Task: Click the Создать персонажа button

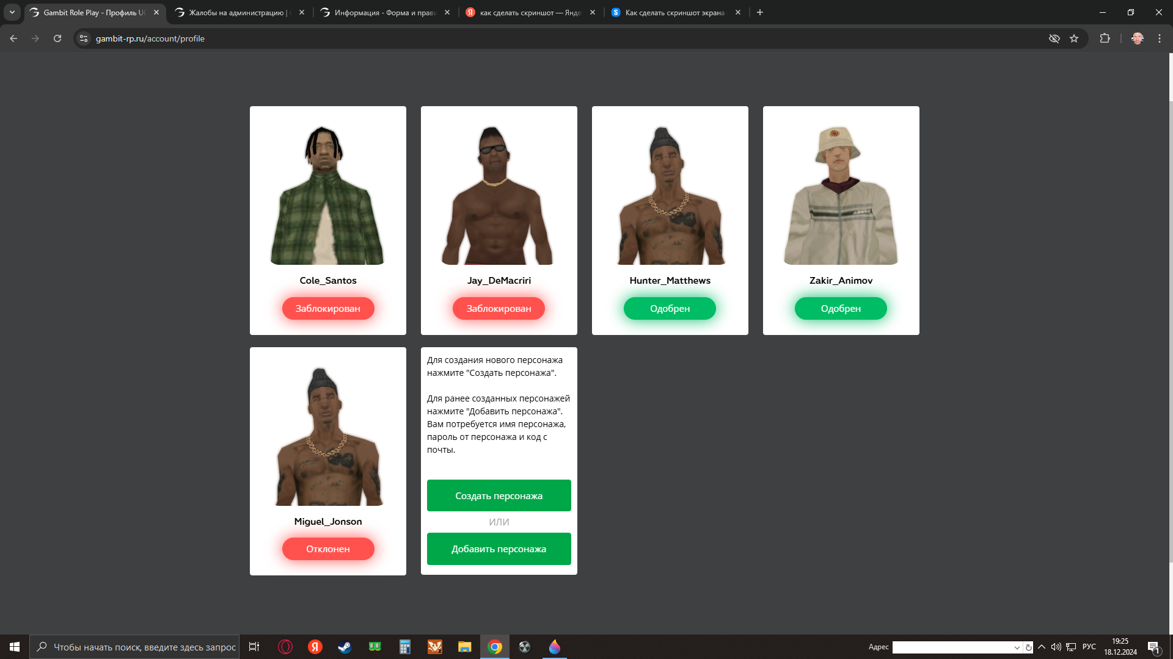Action: click(x=499, y=495)
